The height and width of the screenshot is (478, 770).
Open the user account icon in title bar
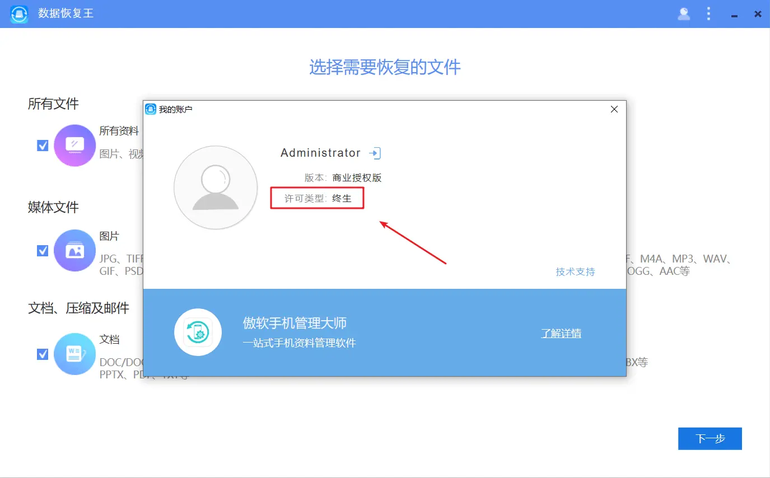[x=684, y=14]
